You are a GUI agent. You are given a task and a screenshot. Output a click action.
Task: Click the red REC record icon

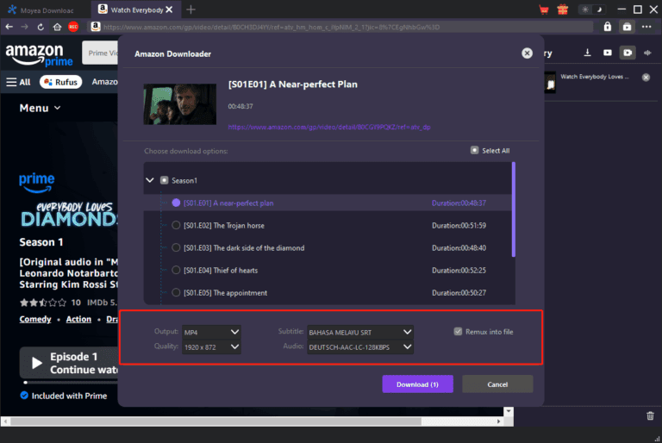coord(73,27)
